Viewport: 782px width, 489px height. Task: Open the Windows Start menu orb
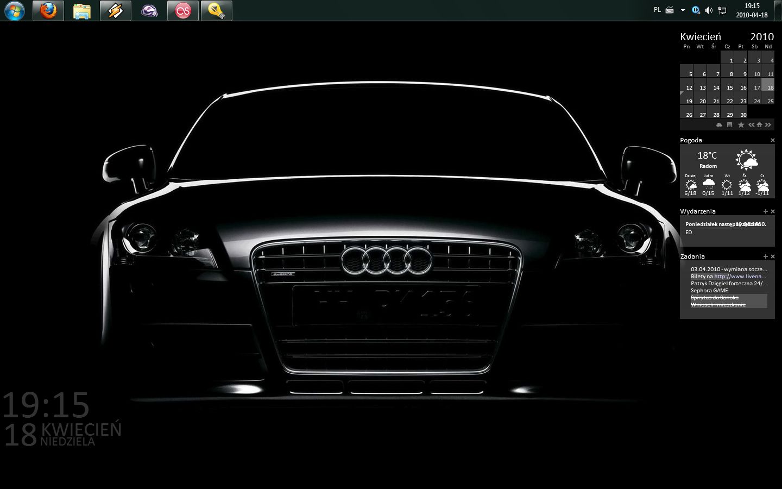click(15, 10)
